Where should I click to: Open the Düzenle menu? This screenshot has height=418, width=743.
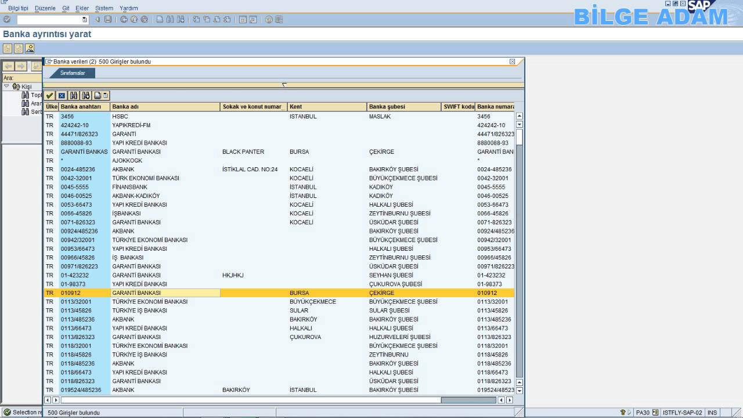click(x=45, y=8)
